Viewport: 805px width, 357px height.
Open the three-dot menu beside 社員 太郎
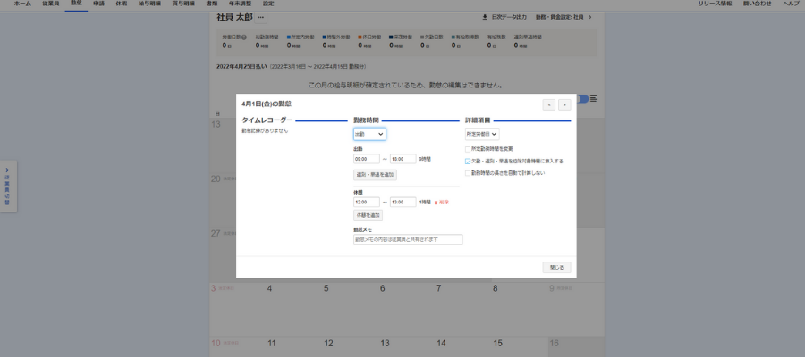pyautogui.click(x=261, y=17)
